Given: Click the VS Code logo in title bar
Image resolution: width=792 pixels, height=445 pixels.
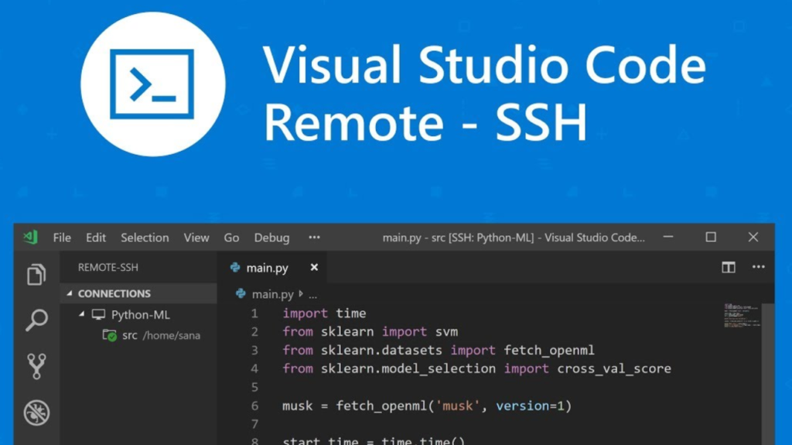Looking at the screenshot, I should point(30,237).
